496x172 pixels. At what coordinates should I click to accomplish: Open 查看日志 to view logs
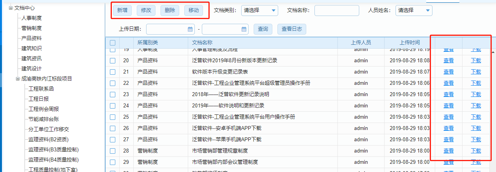(x=292, y=29)
